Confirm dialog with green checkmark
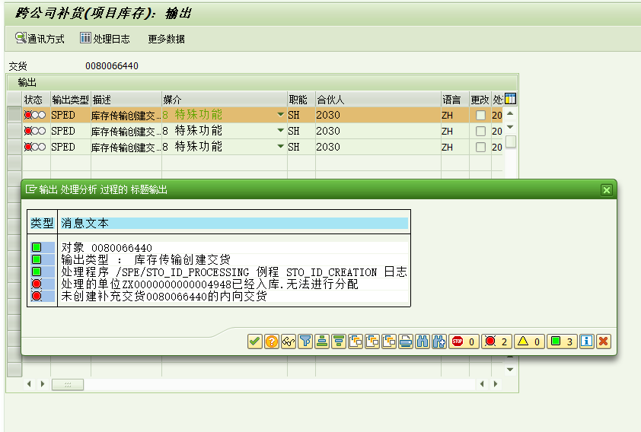Screen dimensions: 641x432 tap(255, 341)
